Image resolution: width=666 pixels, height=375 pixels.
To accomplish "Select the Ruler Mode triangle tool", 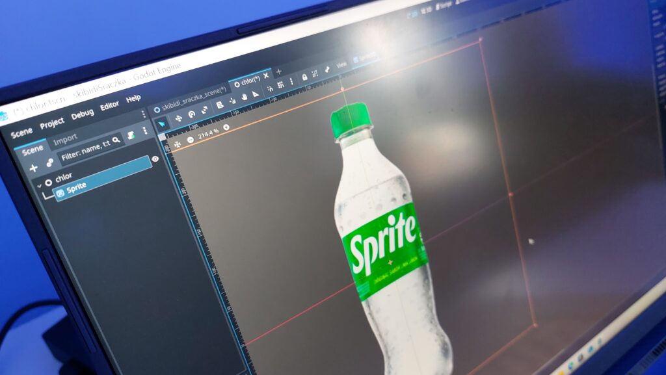I will (256, 94).
